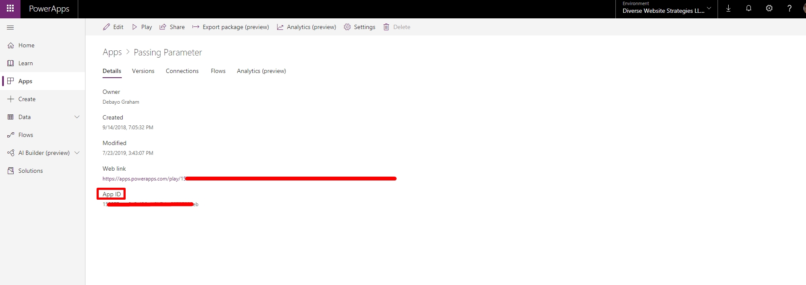
Task: Click the created date 9/14/2018, 7:05:32 PM
Action: pyautogui.click(x=128, y=128)
